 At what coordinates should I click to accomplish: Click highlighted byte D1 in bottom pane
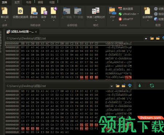[81, 125]
